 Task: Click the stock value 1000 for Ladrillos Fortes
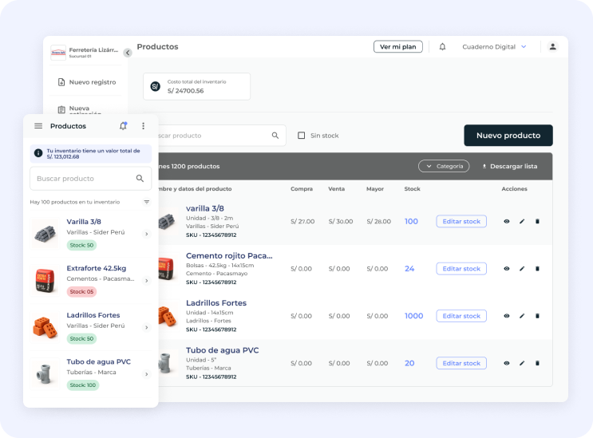tap(413, 316)
